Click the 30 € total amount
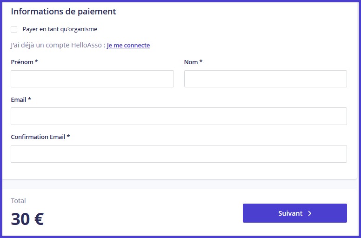The image size is (361, 238). [x=27, y=219]
